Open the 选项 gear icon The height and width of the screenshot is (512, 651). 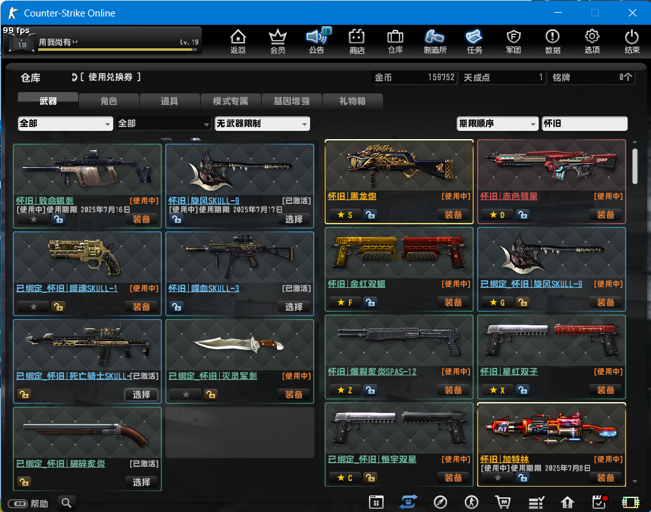pos(592,41)
